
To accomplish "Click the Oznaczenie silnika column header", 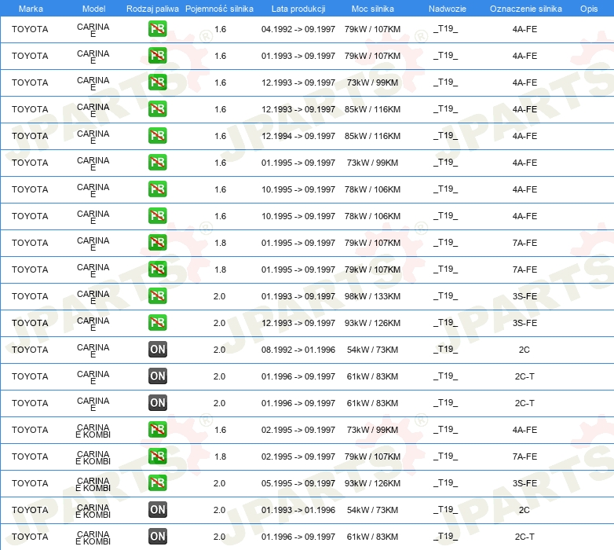I will pyautogui.click(x=526, y=9).
